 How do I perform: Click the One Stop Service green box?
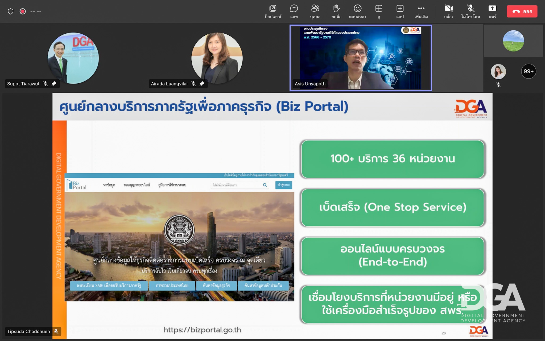[x=393, y=208]
